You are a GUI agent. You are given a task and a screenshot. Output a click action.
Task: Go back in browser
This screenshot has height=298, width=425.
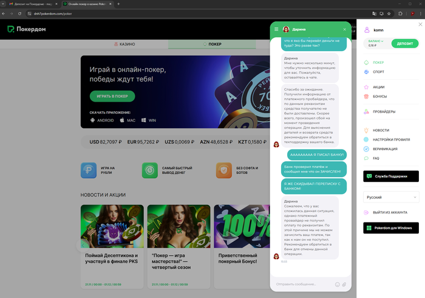pos(4,13)
